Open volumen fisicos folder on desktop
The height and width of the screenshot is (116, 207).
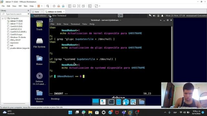coord(39,96)
